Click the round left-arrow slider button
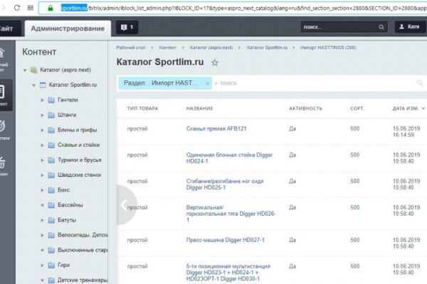The image size is (427, 284). (127, 205)
